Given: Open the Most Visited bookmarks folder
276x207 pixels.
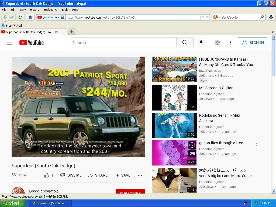Looking at the screenshot, I should click(x=12, y=26).
